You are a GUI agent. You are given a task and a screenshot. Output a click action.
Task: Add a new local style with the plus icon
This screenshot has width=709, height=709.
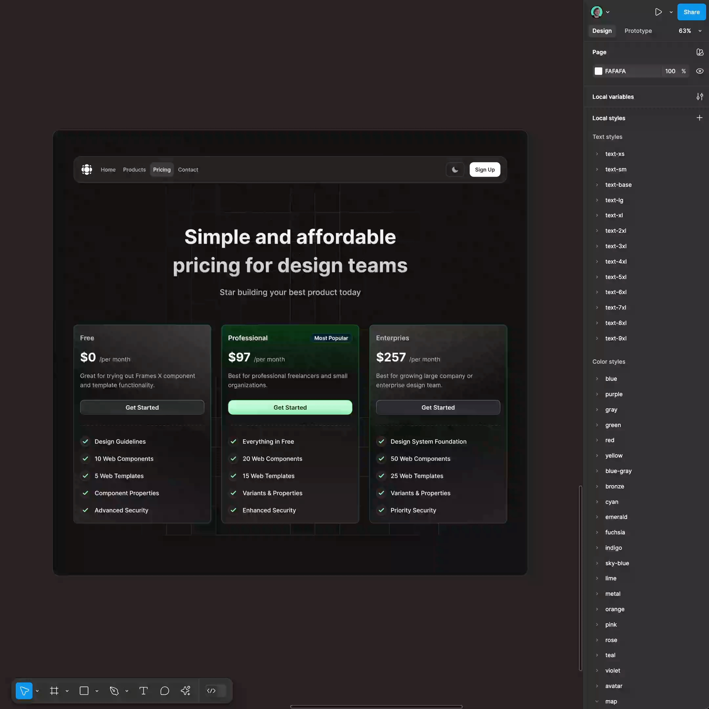coord(699,118)
